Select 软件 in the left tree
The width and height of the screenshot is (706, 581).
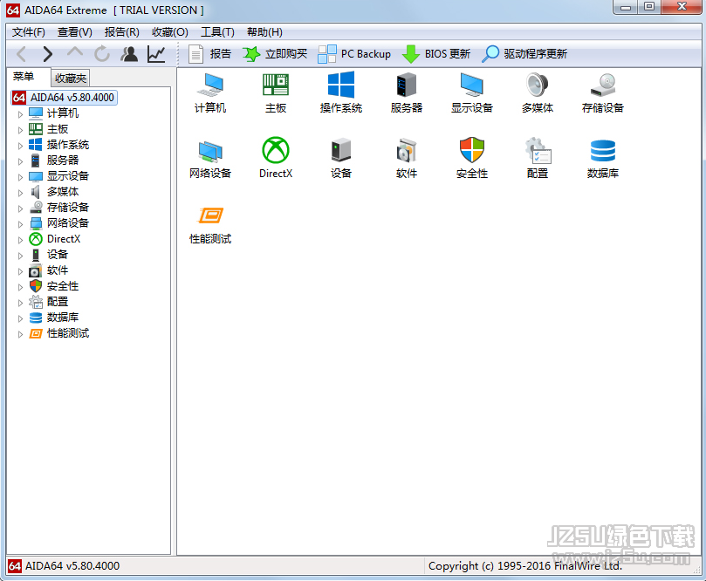click(x=58, y=270)
